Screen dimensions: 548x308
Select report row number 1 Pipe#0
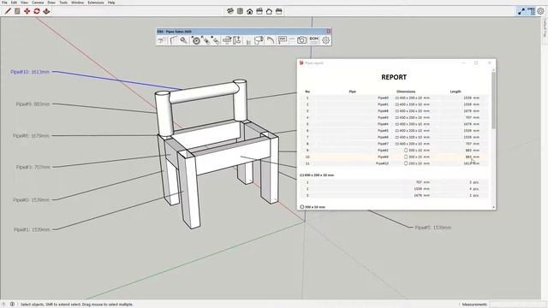(394, 98)
